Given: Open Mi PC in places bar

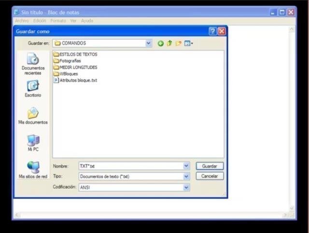Looking at the screenshot, I should pyautogui.click(x=33, y=143).
